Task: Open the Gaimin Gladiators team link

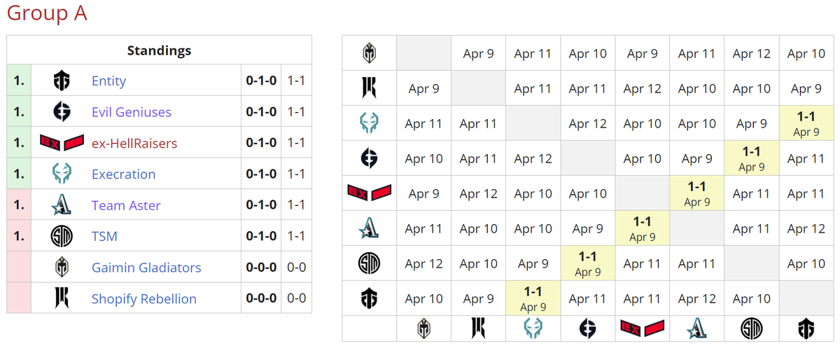Action: (x=146, y=268)
